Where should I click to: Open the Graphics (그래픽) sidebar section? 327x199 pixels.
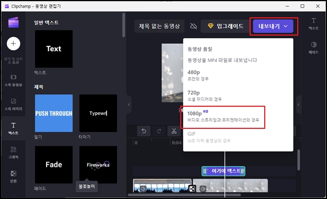coord(14,153)
